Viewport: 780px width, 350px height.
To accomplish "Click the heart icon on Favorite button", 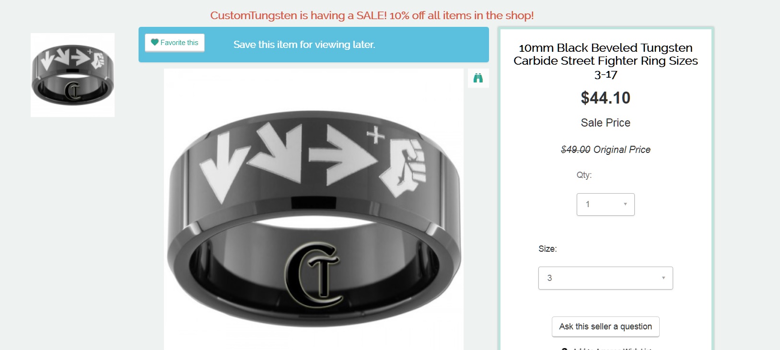I will click(x=154, y=42).
